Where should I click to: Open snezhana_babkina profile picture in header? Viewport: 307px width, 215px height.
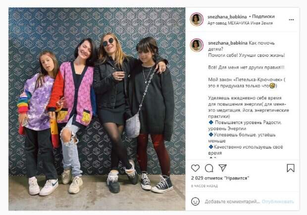point(197,19)
